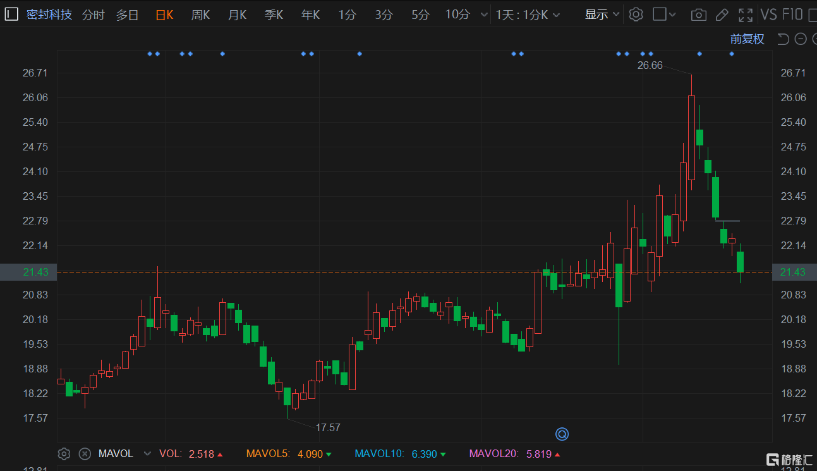Viewport: 817px width, 471px height.
Task: Click the VOL: 2.518 value
Action: [x=190, y=453]
